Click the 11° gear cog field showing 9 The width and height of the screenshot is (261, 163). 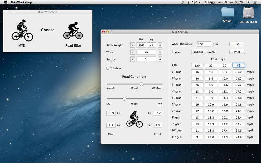197,137
